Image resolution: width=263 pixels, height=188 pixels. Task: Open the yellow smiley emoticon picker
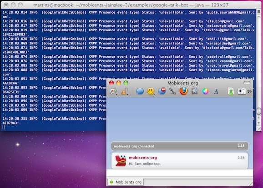tap(151, 91)
